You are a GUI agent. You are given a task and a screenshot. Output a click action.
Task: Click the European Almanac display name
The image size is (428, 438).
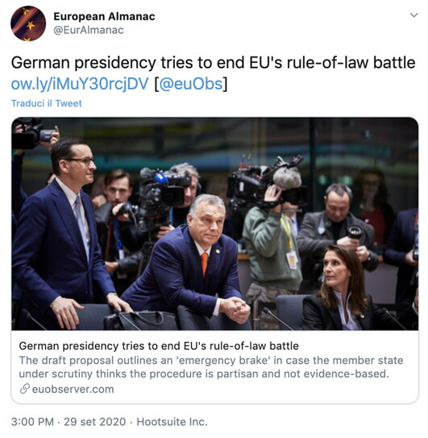tap(104, 16)
